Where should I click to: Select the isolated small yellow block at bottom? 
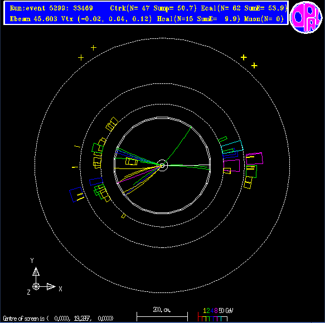coord(123,216)
